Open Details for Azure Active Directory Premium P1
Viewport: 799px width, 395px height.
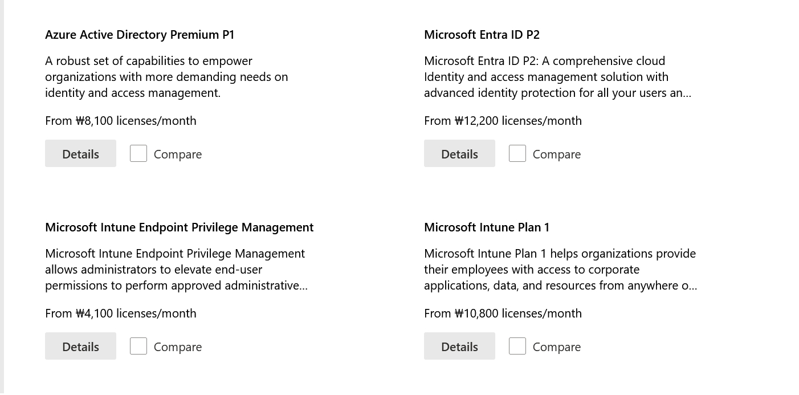pos(80,153)
